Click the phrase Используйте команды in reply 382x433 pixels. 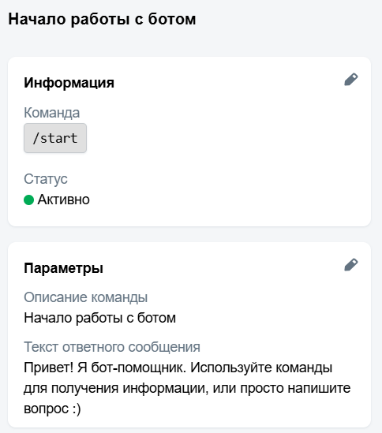tap(261, 368)
